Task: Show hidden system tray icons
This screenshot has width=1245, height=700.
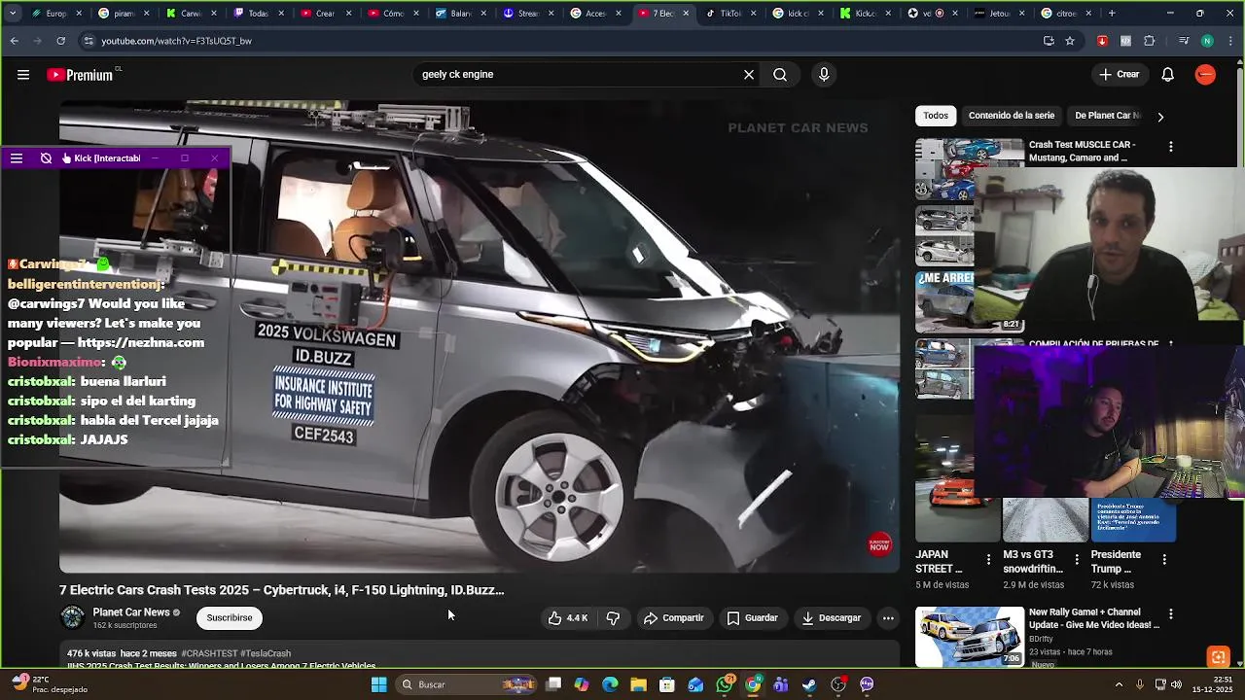Action: click(1119, 684)
